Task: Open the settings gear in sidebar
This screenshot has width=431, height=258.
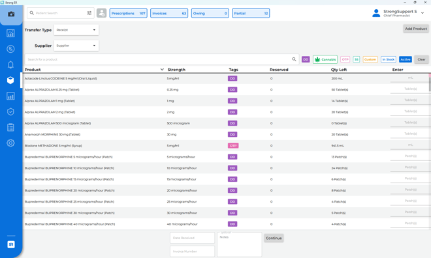Action: [10, 143]
